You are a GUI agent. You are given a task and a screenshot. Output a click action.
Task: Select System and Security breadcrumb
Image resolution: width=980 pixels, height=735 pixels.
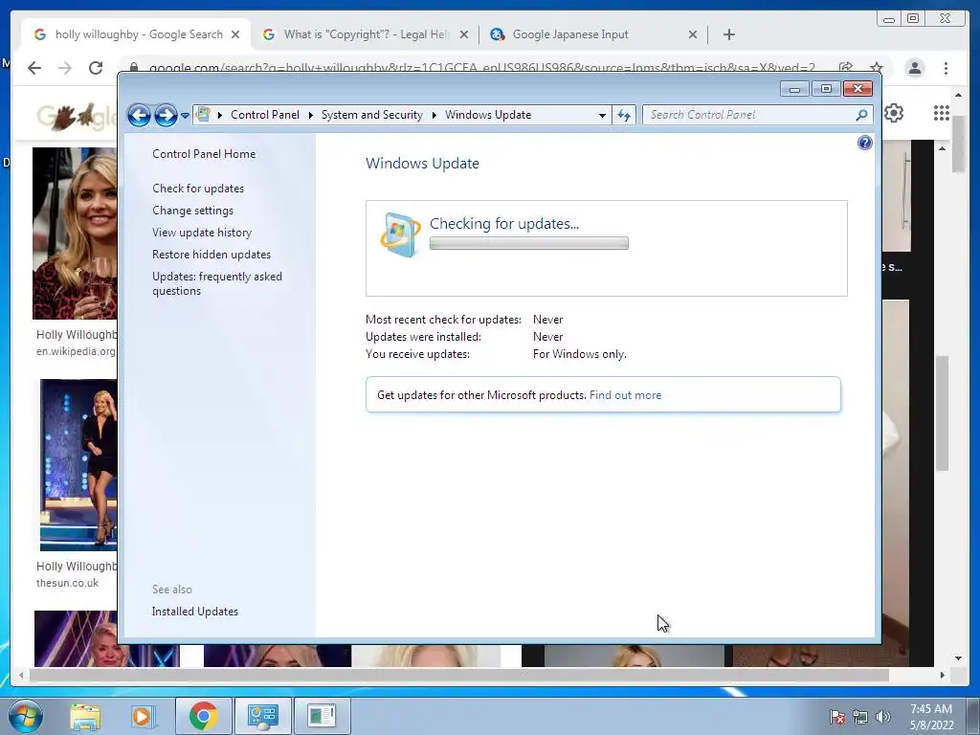pos(372,115)
